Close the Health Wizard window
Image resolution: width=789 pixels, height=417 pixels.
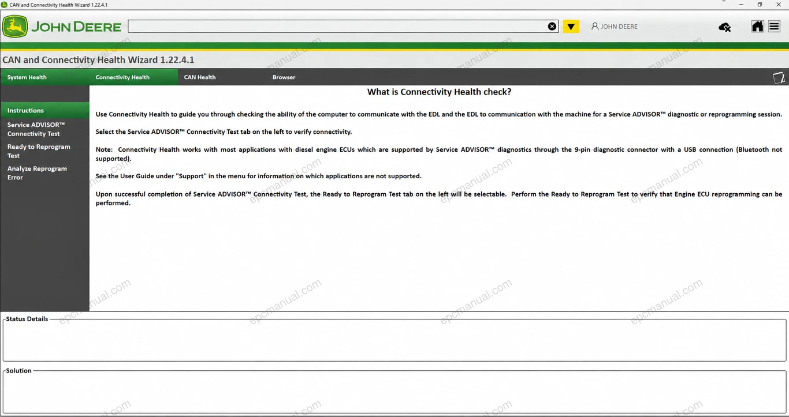(778, 5)
